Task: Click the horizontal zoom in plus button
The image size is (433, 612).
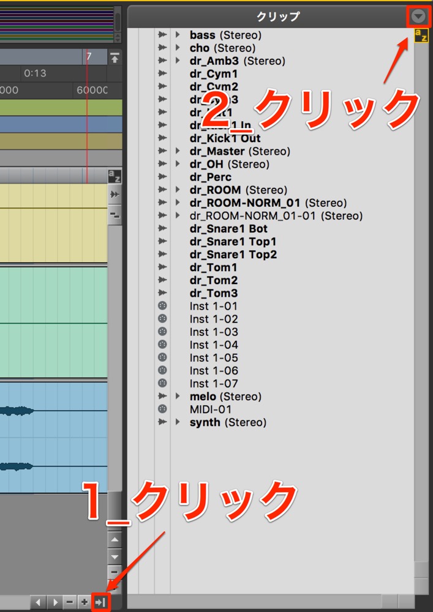Action: click(84, 602)
